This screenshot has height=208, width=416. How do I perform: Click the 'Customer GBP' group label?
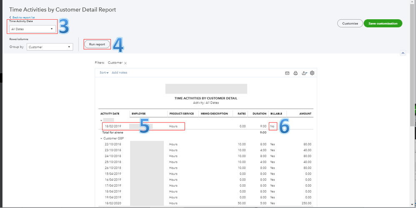(x=113, y=138)
